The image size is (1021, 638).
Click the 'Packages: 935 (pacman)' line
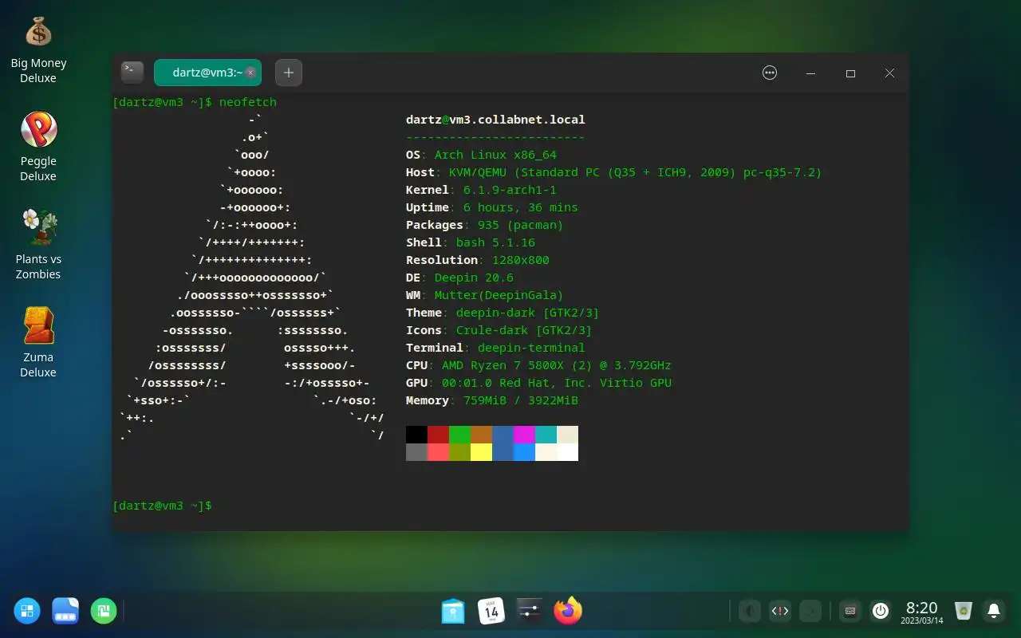coord(484,225)
